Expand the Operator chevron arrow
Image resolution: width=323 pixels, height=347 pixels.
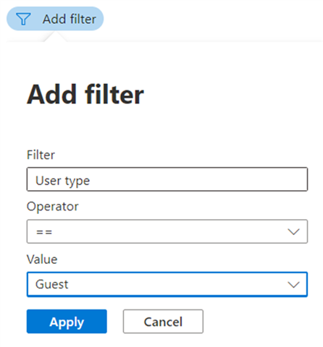[x=293, y=232]
